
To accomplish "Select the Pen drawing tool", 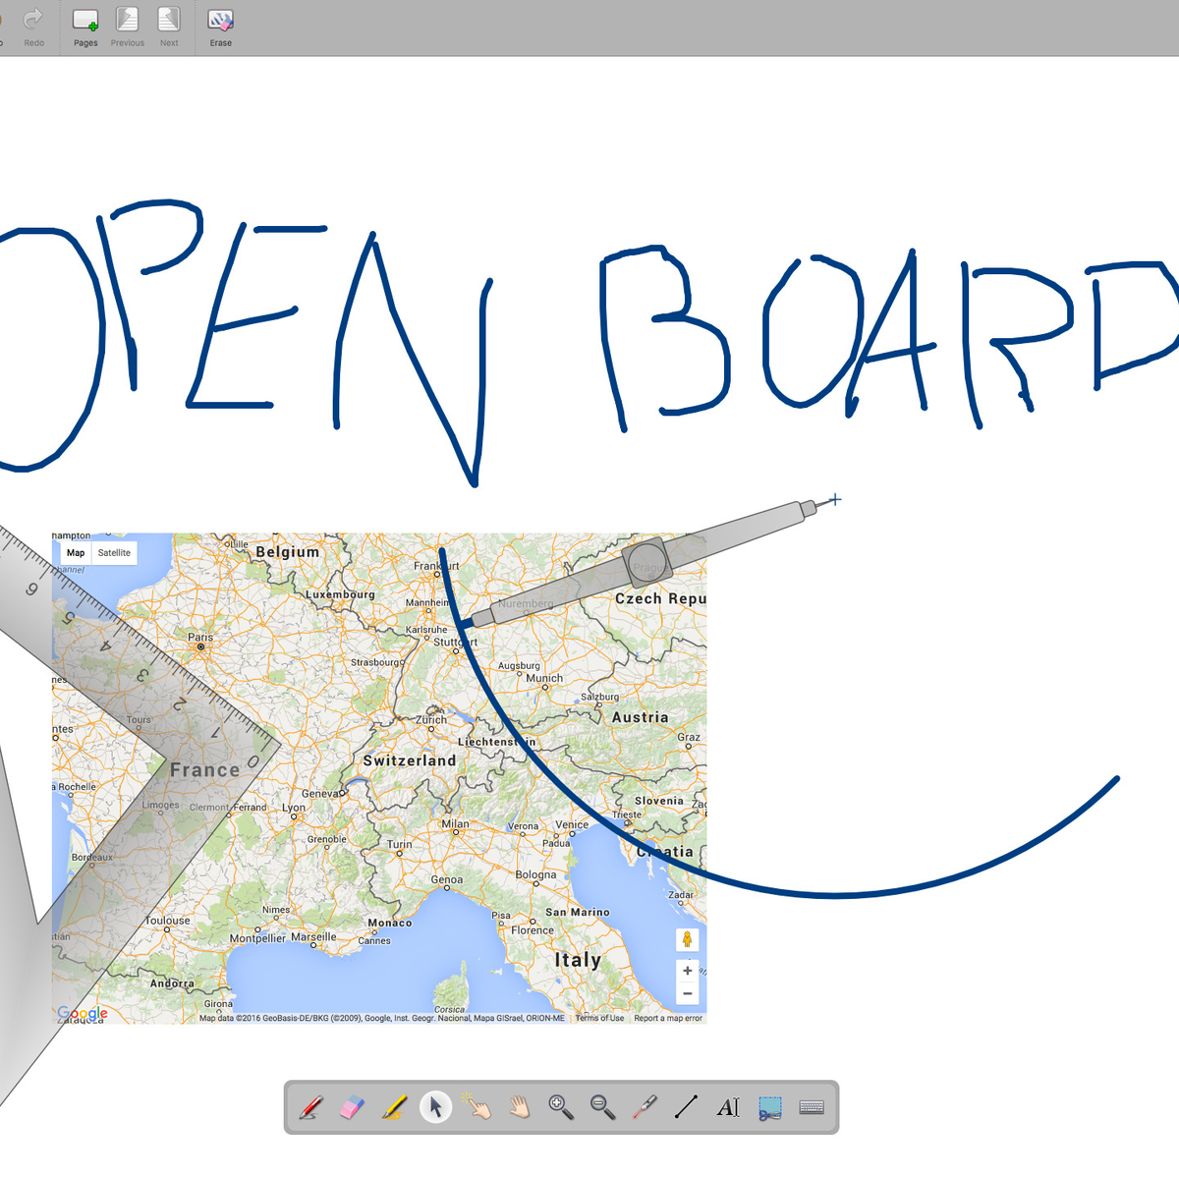I will pyautogui.click(x=311, y=1107).
